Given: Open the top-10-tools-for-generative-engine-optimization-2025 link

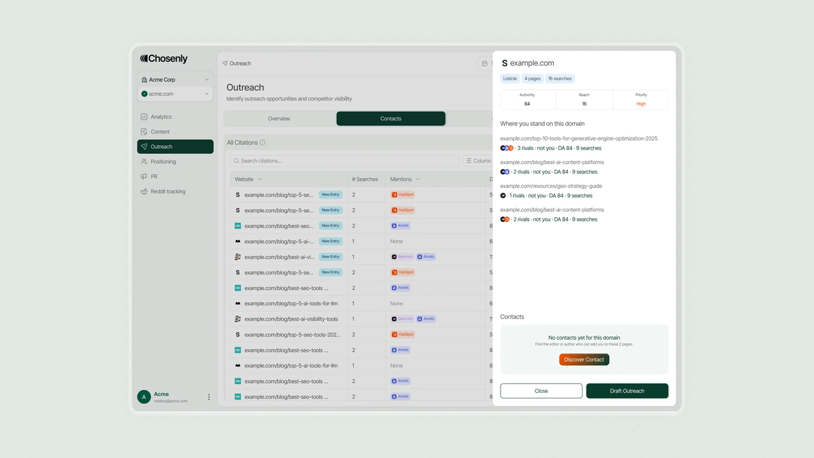Looking at the screenshot, I should click(x=579, y=139).
